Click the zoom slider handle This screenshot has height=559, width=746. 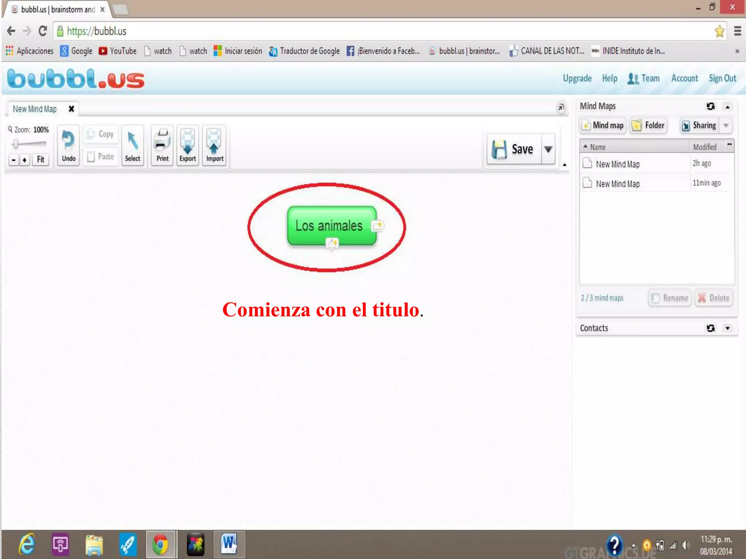tap(16, 144)
